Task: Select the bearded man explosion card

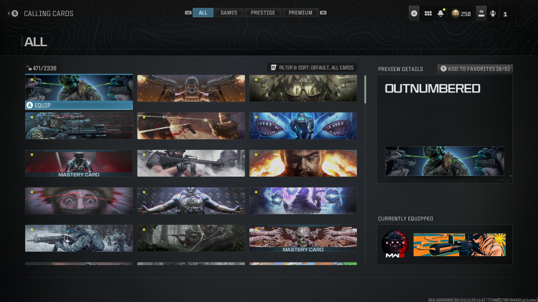Action: 303,164
